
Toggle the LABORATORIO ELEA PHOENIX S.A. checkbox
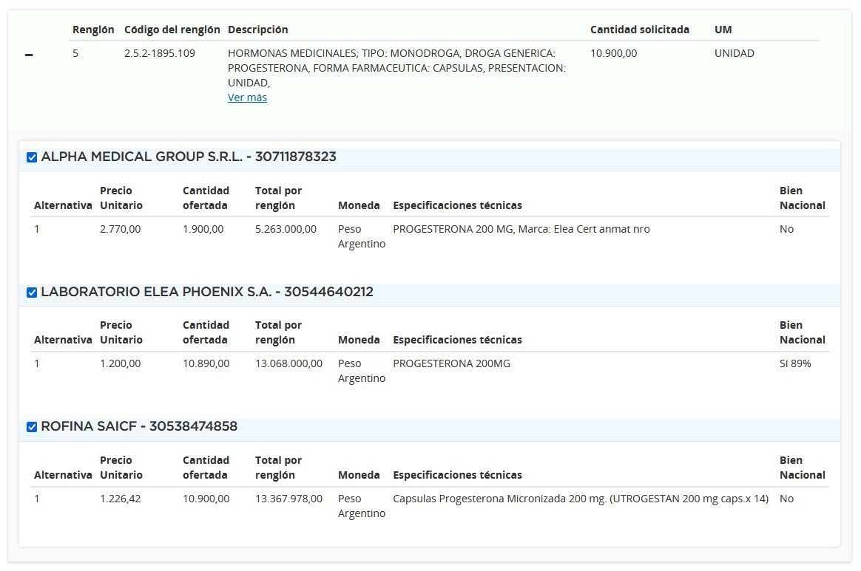[32, 293]
